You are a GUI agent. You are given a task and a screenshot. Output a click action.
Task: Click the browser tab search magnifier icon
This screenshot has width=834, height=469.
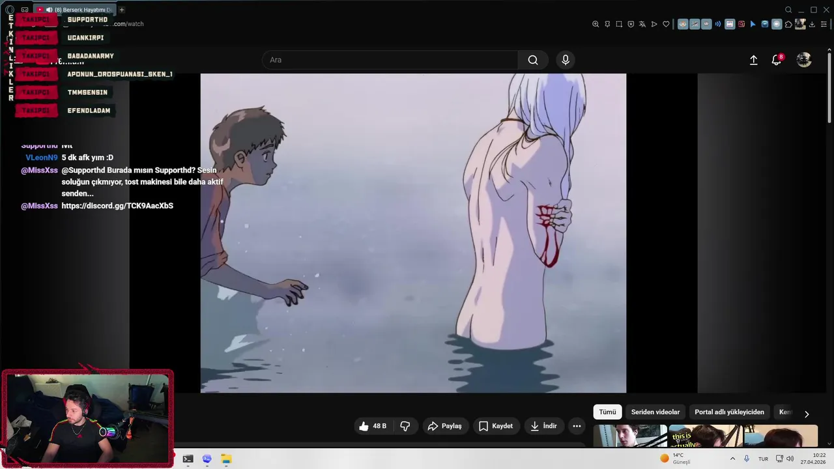788,10
